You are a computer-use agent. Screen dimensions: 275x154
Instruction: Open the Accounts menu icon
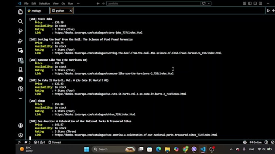20,125
